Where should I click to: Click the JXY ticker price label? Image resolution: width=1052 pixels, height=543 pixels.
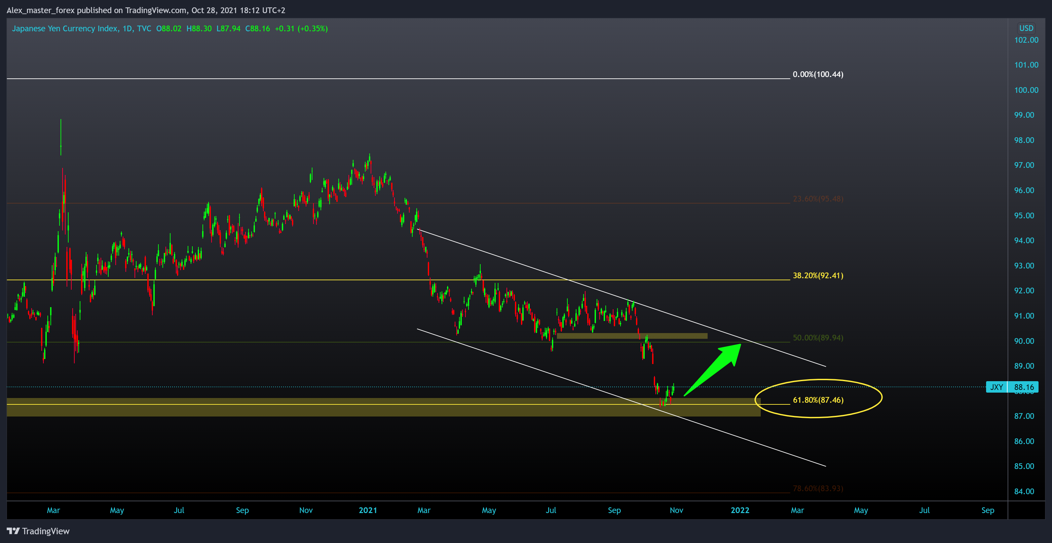coord(997,387)
